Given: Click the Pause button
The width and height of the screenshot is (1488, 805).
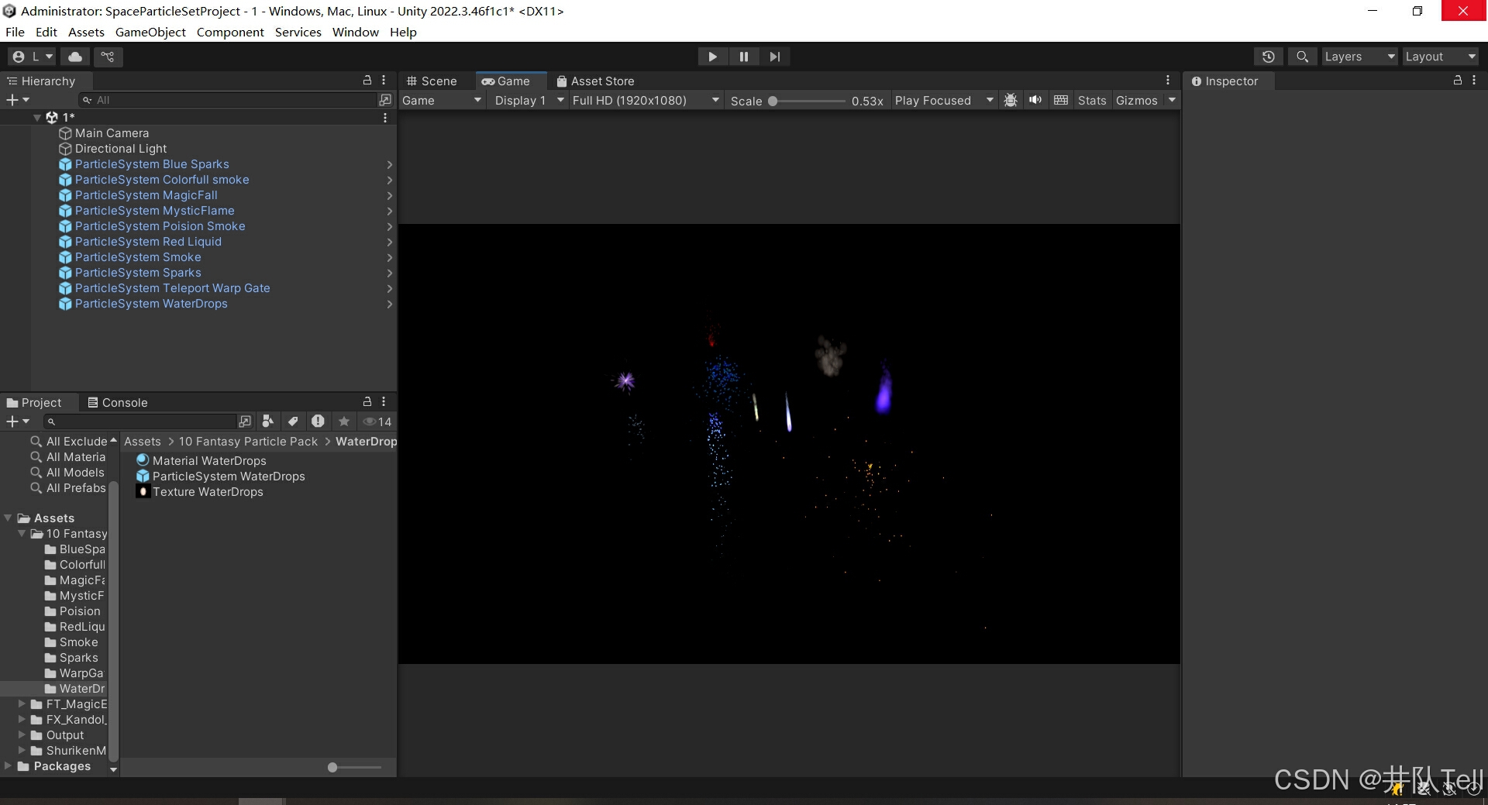Looking at the screenshot, I should (744, 57).
